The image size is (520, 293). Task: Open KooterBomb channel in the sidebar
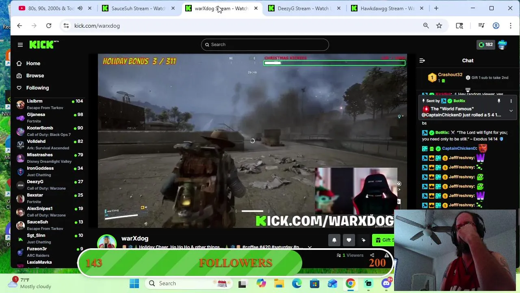[x=49, y=131]
